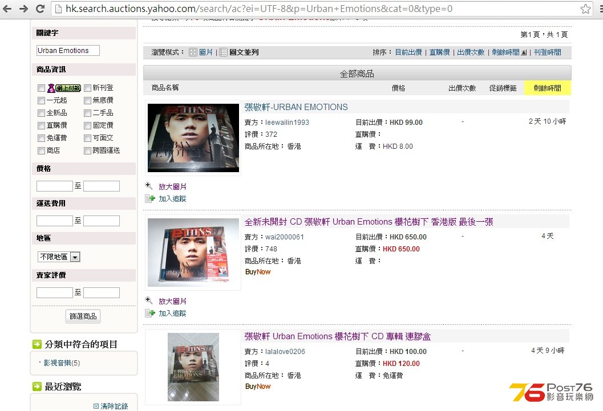
Task: Check the 直購價 filter box
Action: coord(42,125)
